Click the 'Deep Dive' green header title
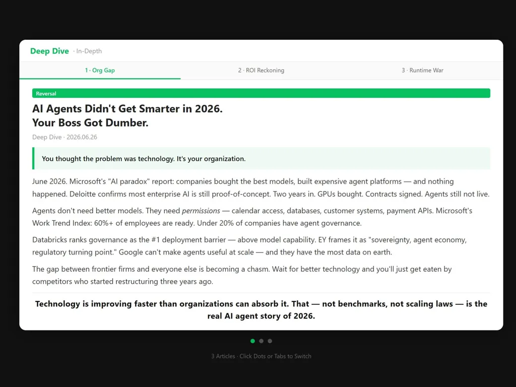The image size is (516, 387). (49, 51)
